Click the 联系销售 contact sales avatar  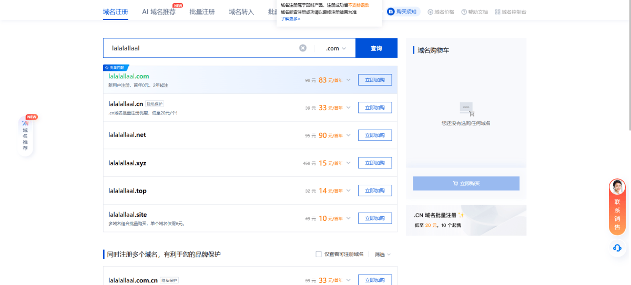click(x=617, y=187)
